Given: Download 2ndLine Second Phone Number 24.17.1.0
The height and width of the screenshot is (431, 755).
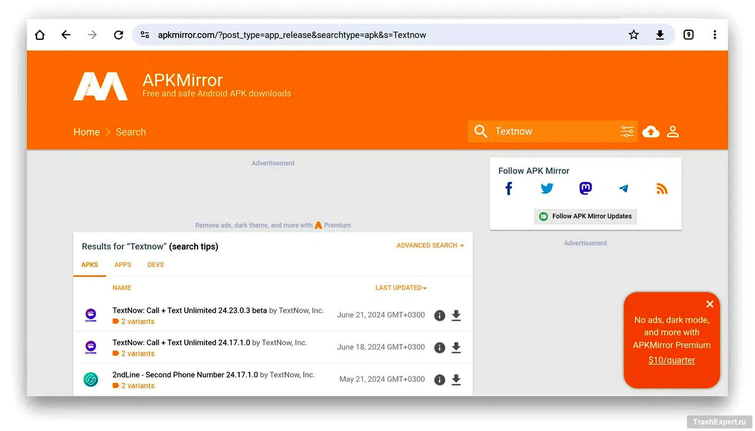Looking at the screenshot, I should (x=456, y=380).
